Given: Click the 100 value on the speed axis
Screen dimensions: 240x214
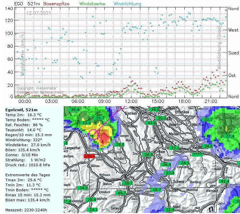Looking at the screenshot, I should (x=9, y=33).
